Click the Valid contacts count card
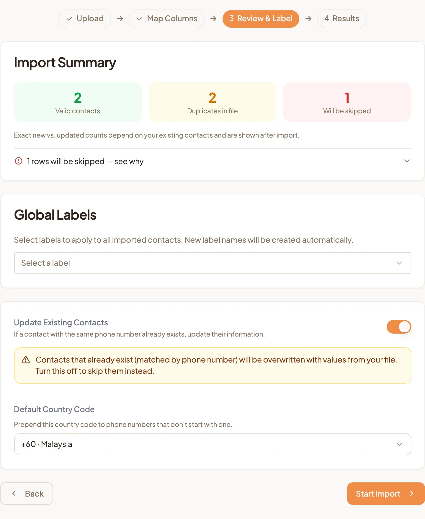This screenshot has width=425, height=519. 78,102
